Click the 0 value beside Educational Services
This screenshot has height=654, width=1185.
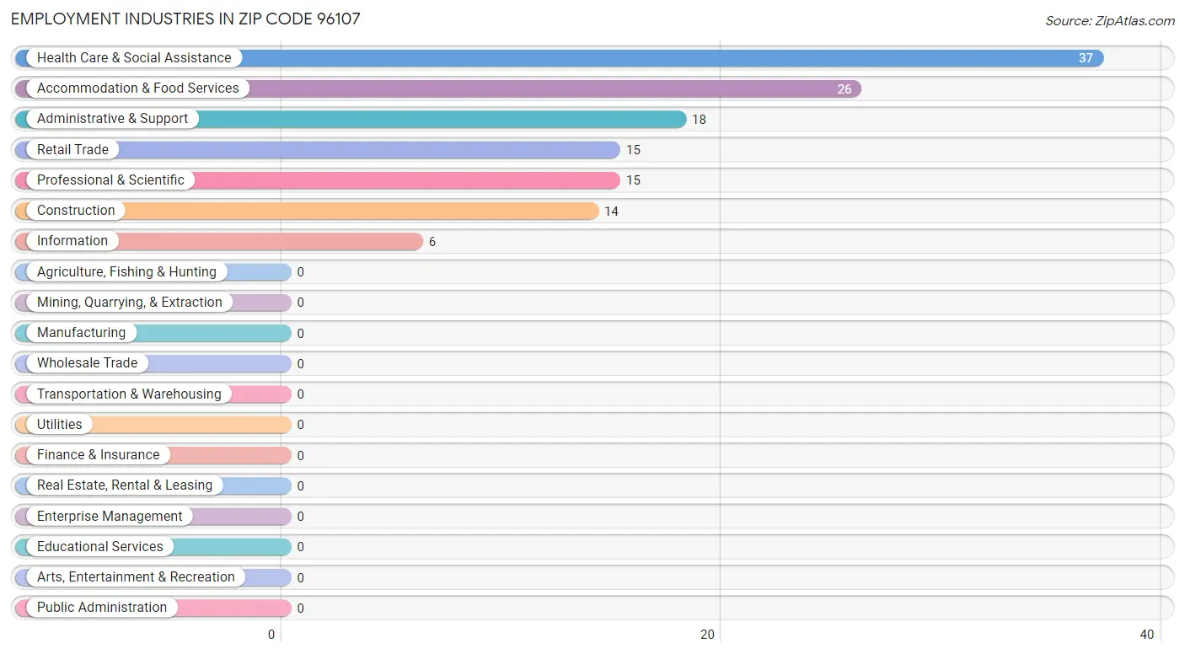click(x=300, y=547)
